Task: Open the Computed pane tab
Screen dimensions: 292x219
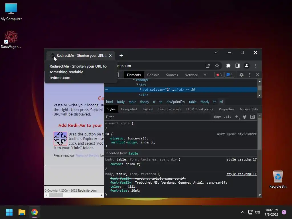Action: 129,109
